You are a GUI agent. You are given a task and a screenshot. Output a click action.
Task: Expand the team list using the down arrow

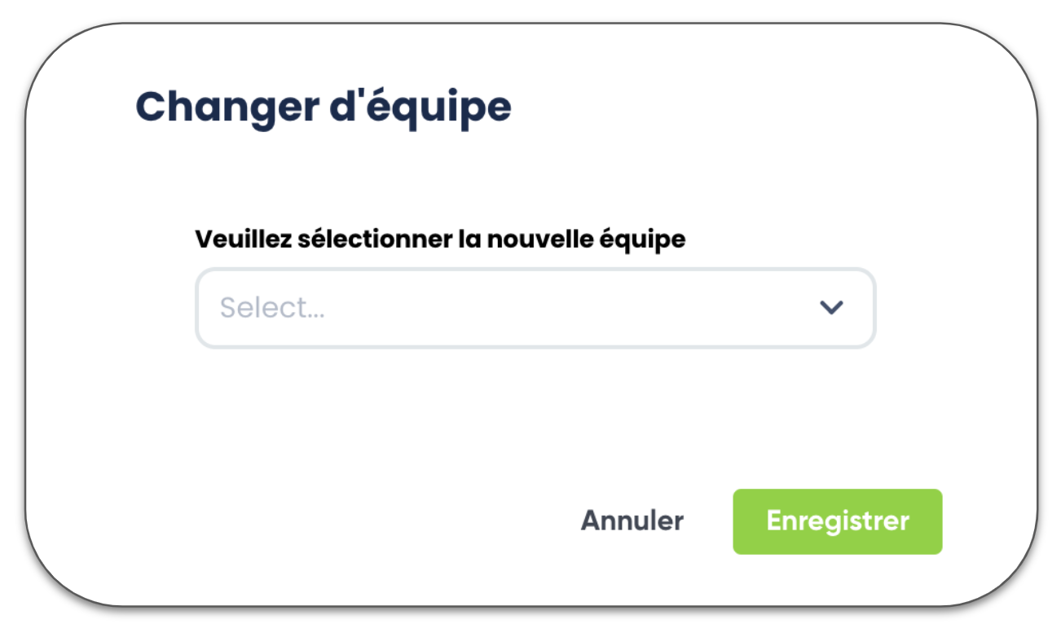(830, 308)
